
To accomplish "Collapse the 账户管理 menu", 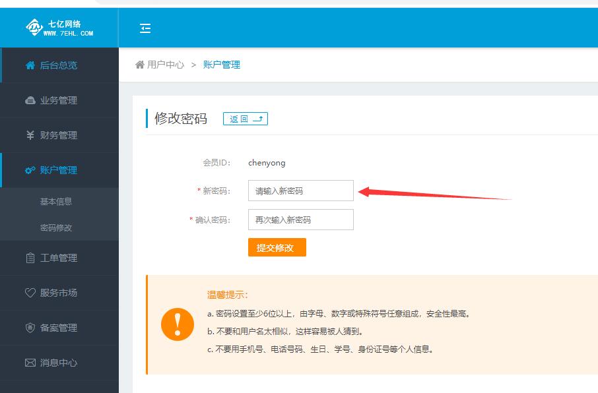I will pyautogui.click(x=59, y=170).
